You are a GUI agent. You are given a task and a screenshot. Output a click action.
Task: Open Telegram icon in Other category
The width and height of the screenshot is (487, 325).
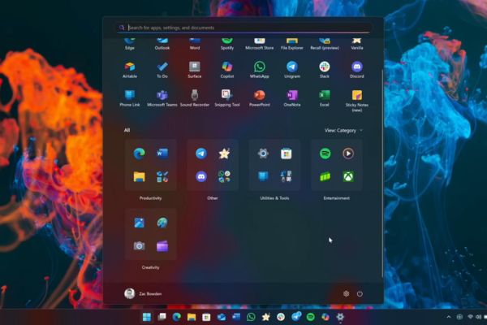click(201, 154)
